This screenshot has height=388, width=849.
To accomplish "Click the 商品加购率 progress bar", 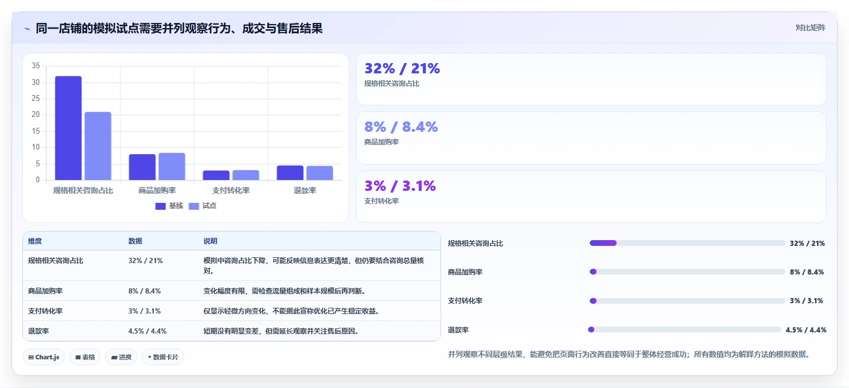I will pyautogui.click(x=687, y=272).
